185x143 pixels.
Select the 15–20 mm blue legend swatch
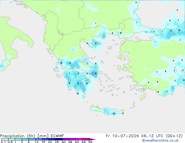(45, 139)
